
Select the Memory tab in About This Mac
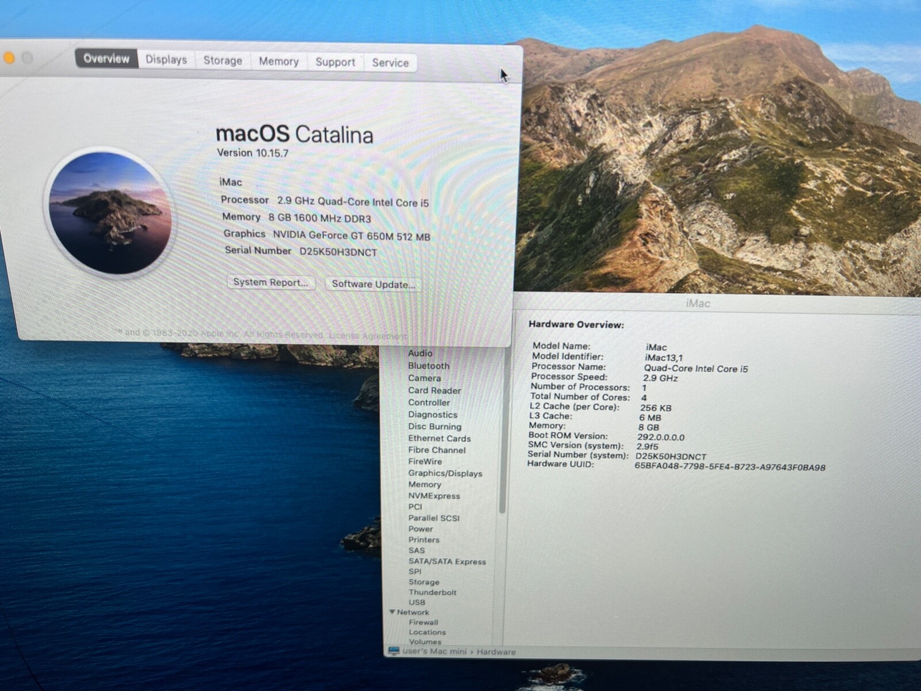coord(279,62)
